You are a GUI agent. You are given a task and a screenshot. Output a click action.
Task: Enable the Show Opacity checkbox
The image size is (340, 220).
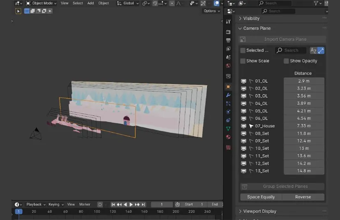pos(286,61)
